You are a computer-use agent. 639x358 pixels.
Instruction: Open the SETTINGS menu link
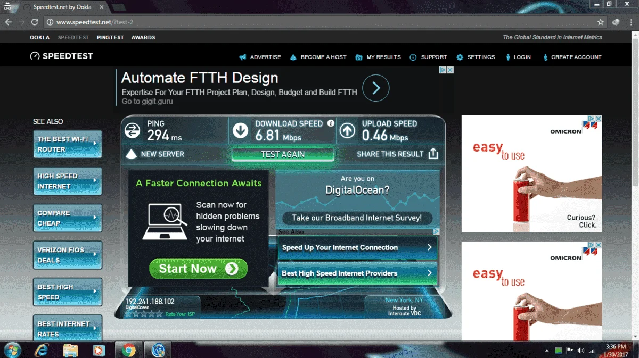pos(481,57)
